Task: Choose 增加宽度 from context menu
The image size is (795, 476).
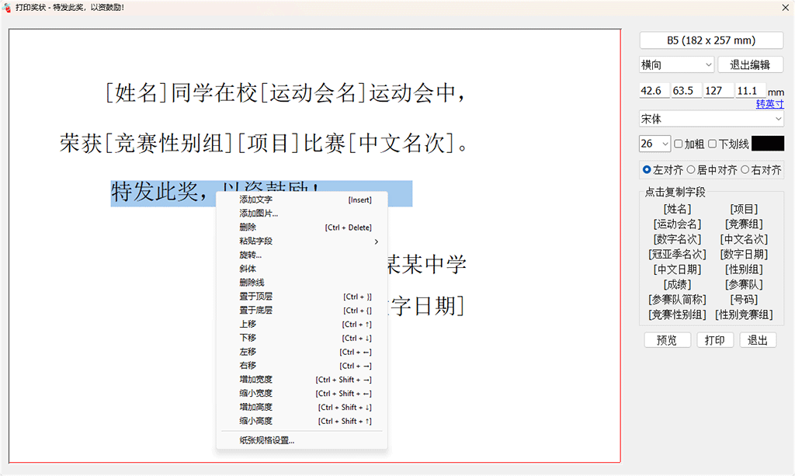Action: (302, 380)
